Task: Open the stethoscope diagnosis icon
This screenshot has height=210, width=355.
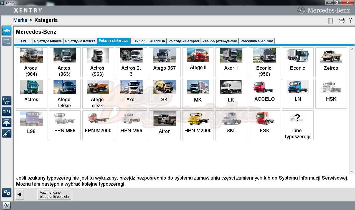Action: (x=7, y=101)
